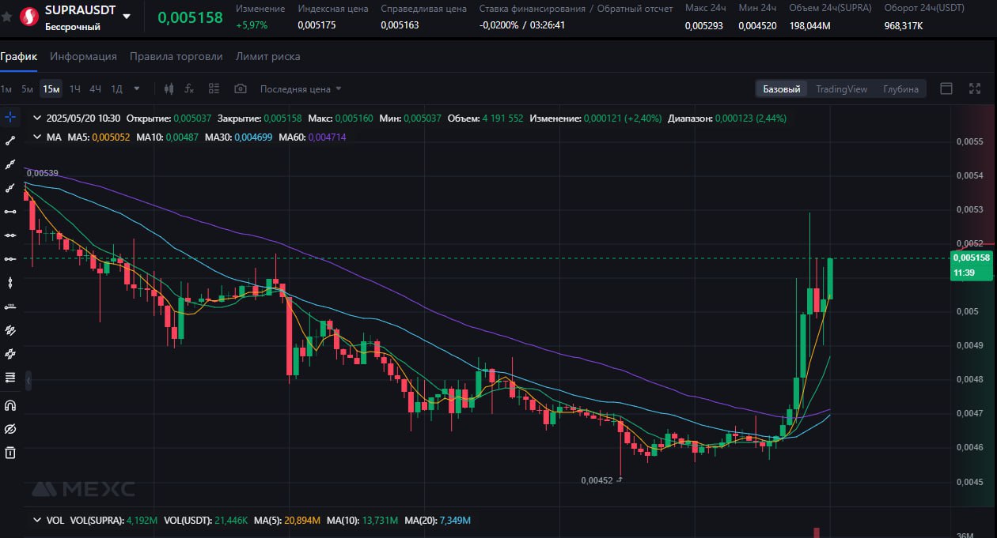Click the volume MA(5) value 20,894M
Screen dimensions: 997x538
pyautogui.click(x=303, y=521)
